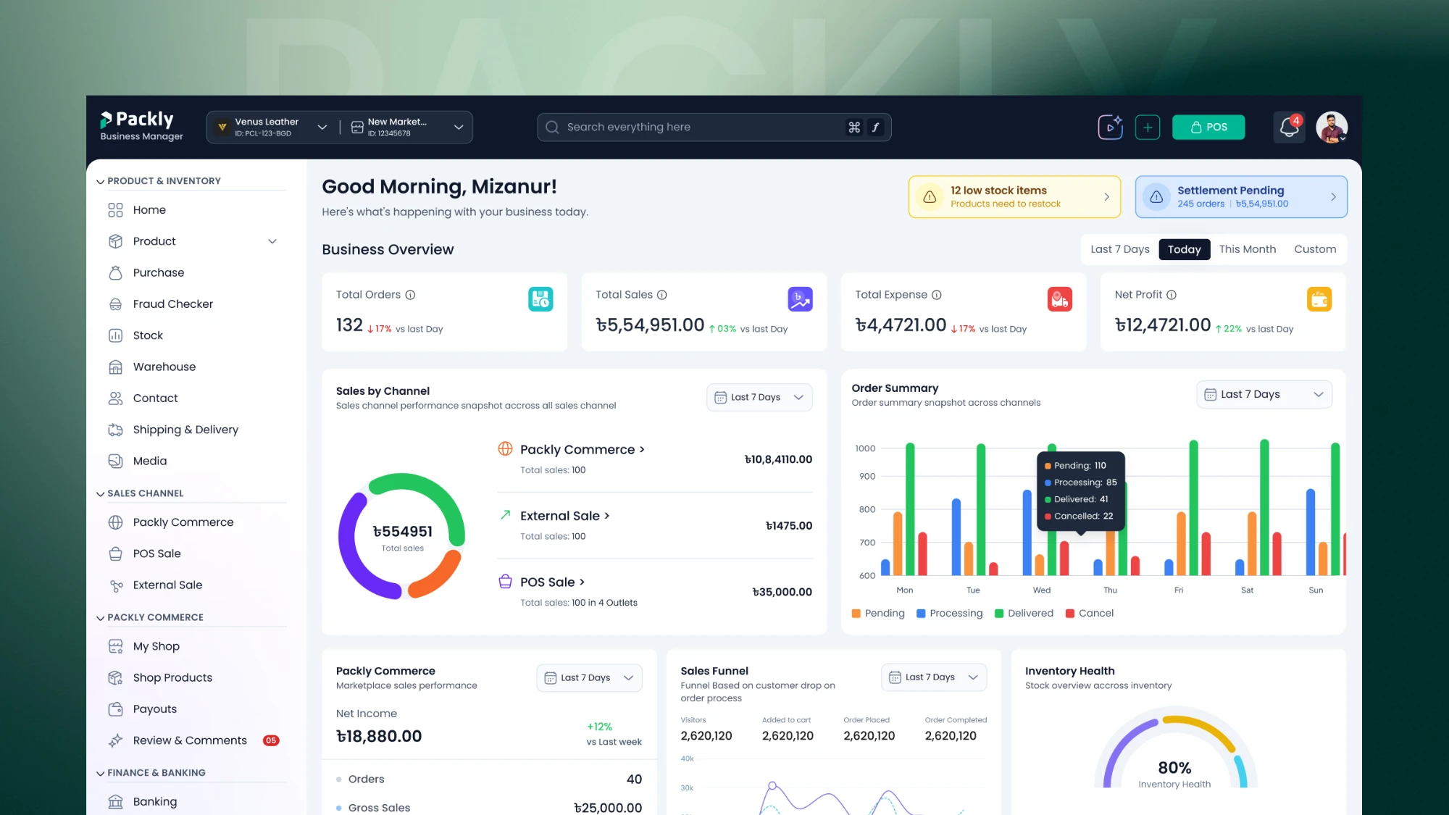This screenshot has width=1449, height=815.
Task: Open the Settlement Pending alert
Action: (x=1241, y=196)
